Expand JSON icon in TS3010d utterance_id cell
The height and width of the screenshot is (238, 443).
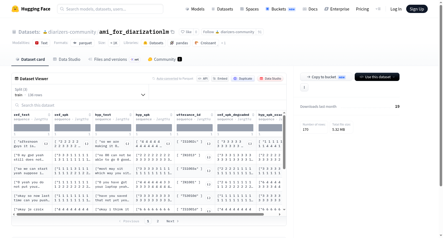pos(209,198)
